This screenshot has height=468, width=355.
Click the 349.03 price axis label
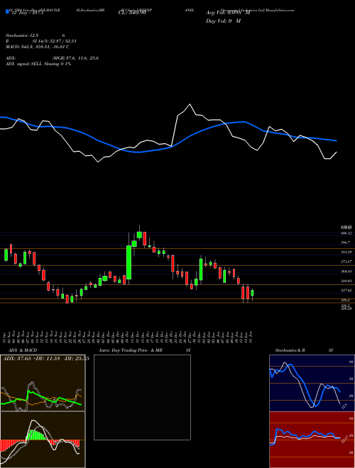point(346,281)
